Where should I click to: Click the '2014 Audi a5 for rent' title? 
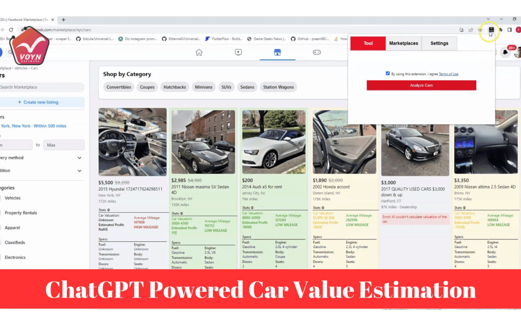(x=262, y=187)
